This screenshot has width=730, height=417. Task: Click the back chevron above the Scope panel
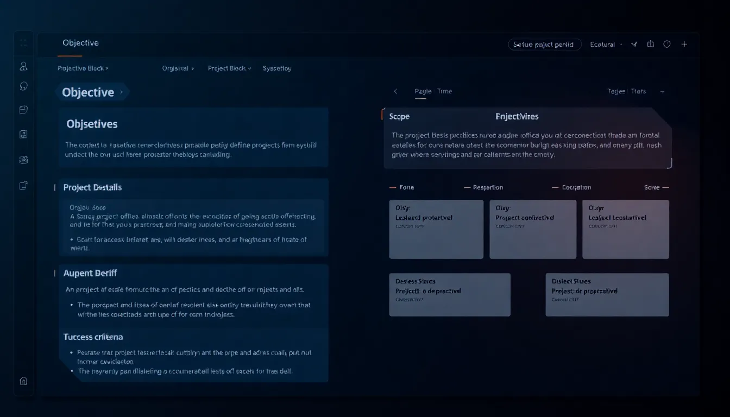395,91
